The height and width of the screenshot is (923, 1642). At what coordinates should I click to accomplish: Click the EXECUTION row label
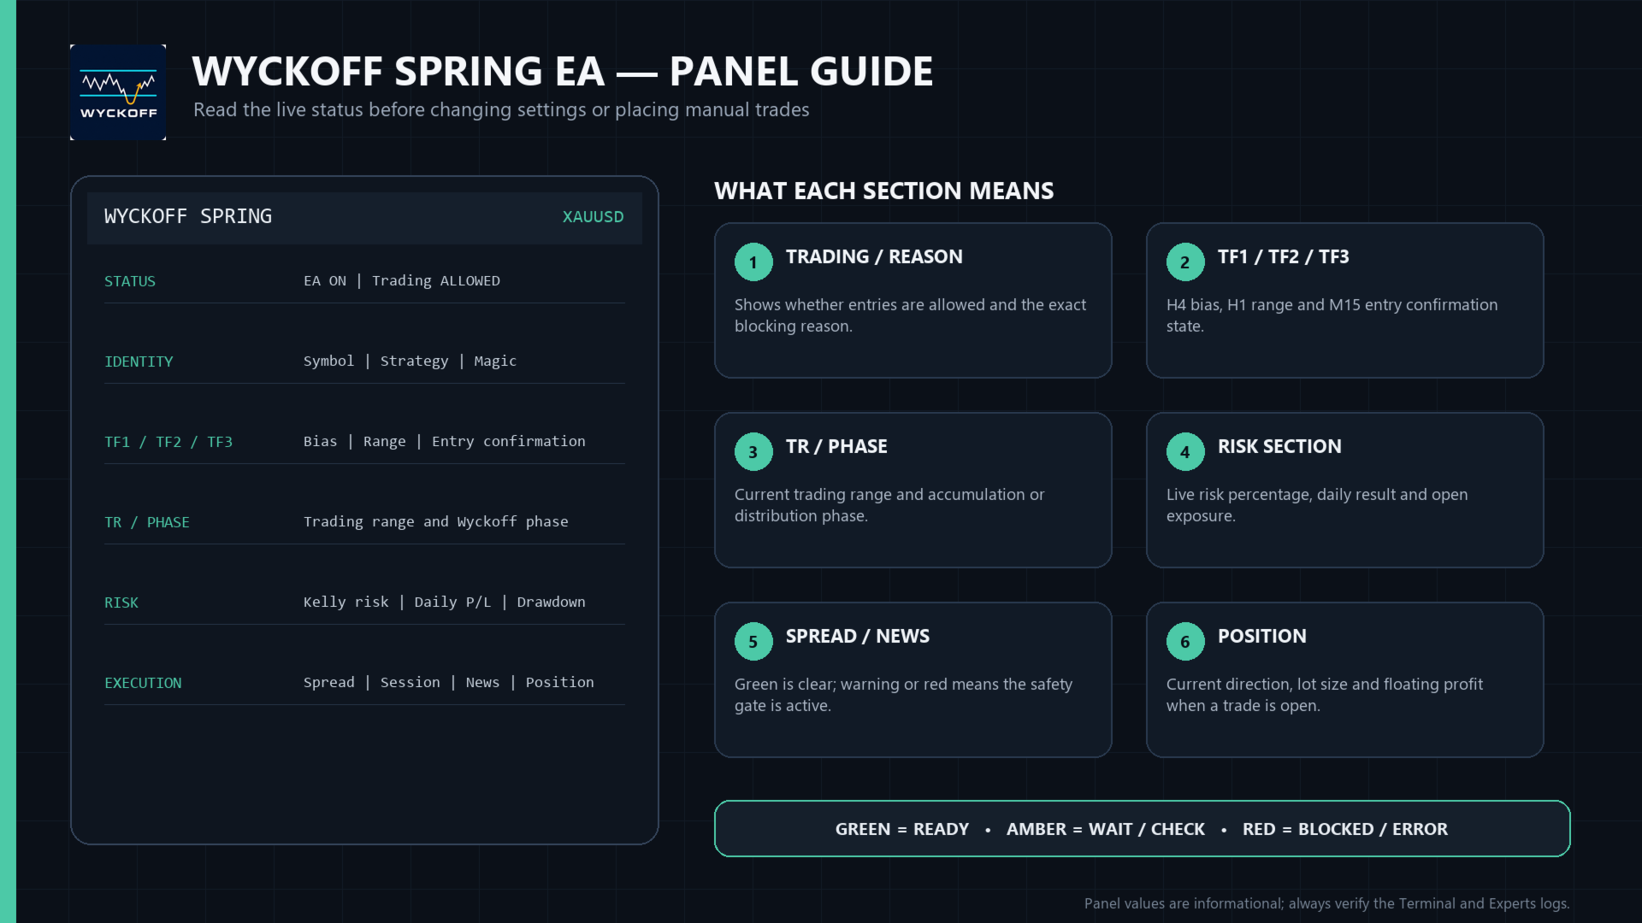point(143,683)
